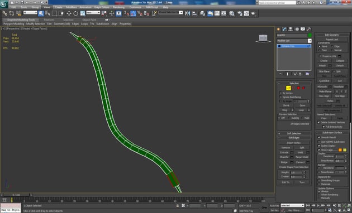Click the Configure Modifier Sets icon

[307, 74]
